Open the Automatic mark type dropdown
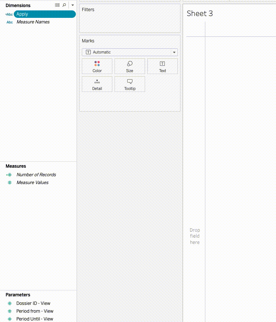This screenshot has width=276, height=322. click(130, 52)
